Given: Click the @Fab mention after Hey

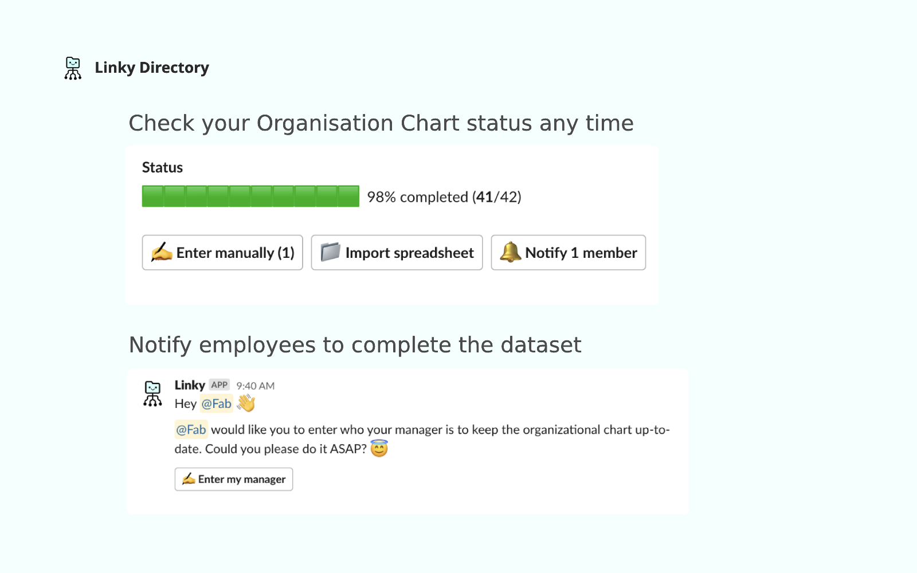Looking at the screenshot, I should pyautogui.click(x=216, y=403).
